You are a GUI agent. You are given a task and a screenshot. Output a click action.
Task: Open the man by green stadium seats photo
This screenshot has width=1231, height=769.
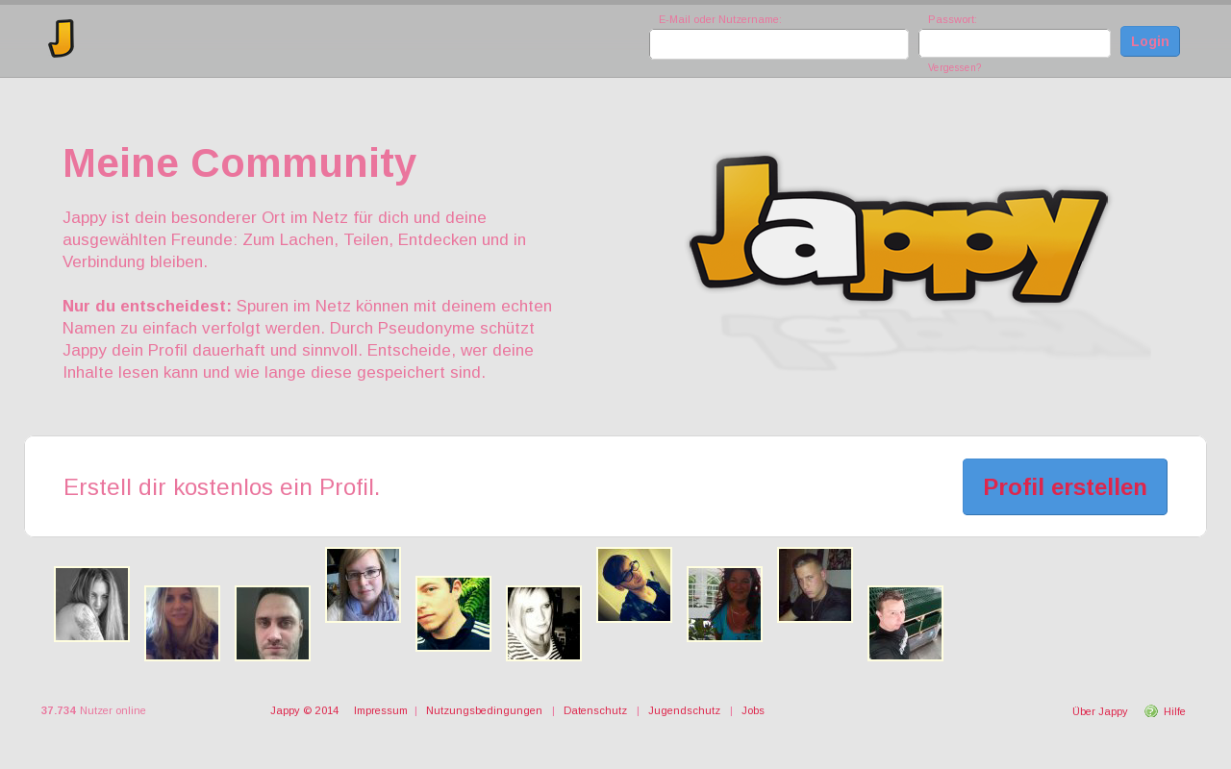pos(905,623)
